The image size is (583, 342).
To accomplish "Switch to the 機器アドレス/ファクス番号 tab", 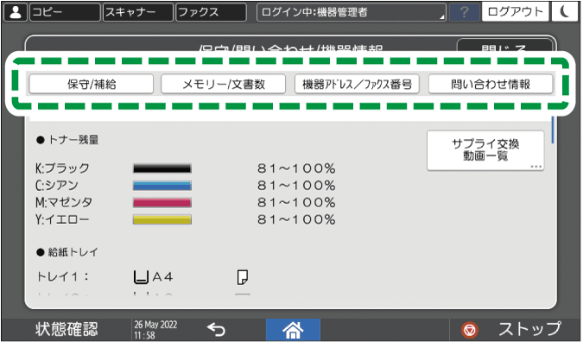I will [357, 84].
